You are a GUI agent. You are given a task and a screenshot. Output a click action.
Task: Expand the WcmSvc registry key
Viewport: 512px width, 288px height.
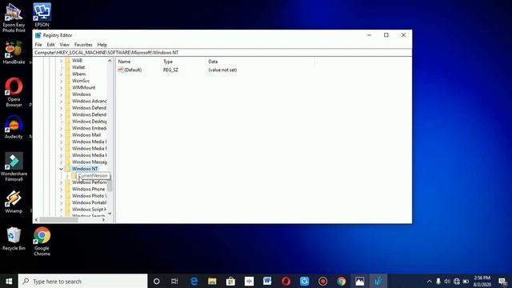point(61,81)
